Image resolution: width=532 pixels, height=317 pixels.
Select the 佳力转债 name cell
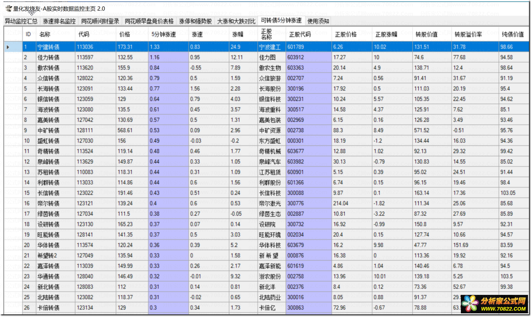55,57
